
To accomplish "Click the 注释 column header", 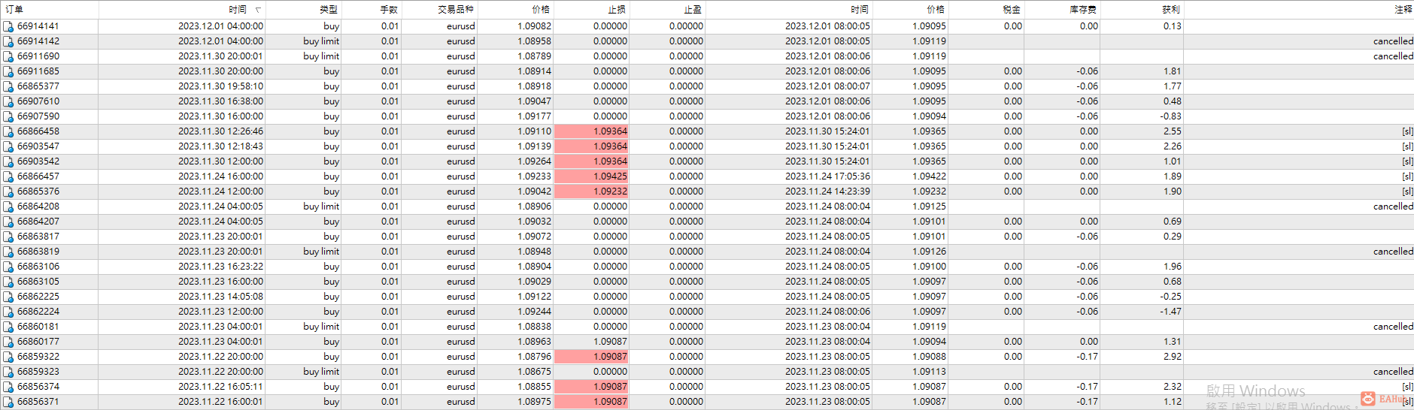I will coord(1403,10).
